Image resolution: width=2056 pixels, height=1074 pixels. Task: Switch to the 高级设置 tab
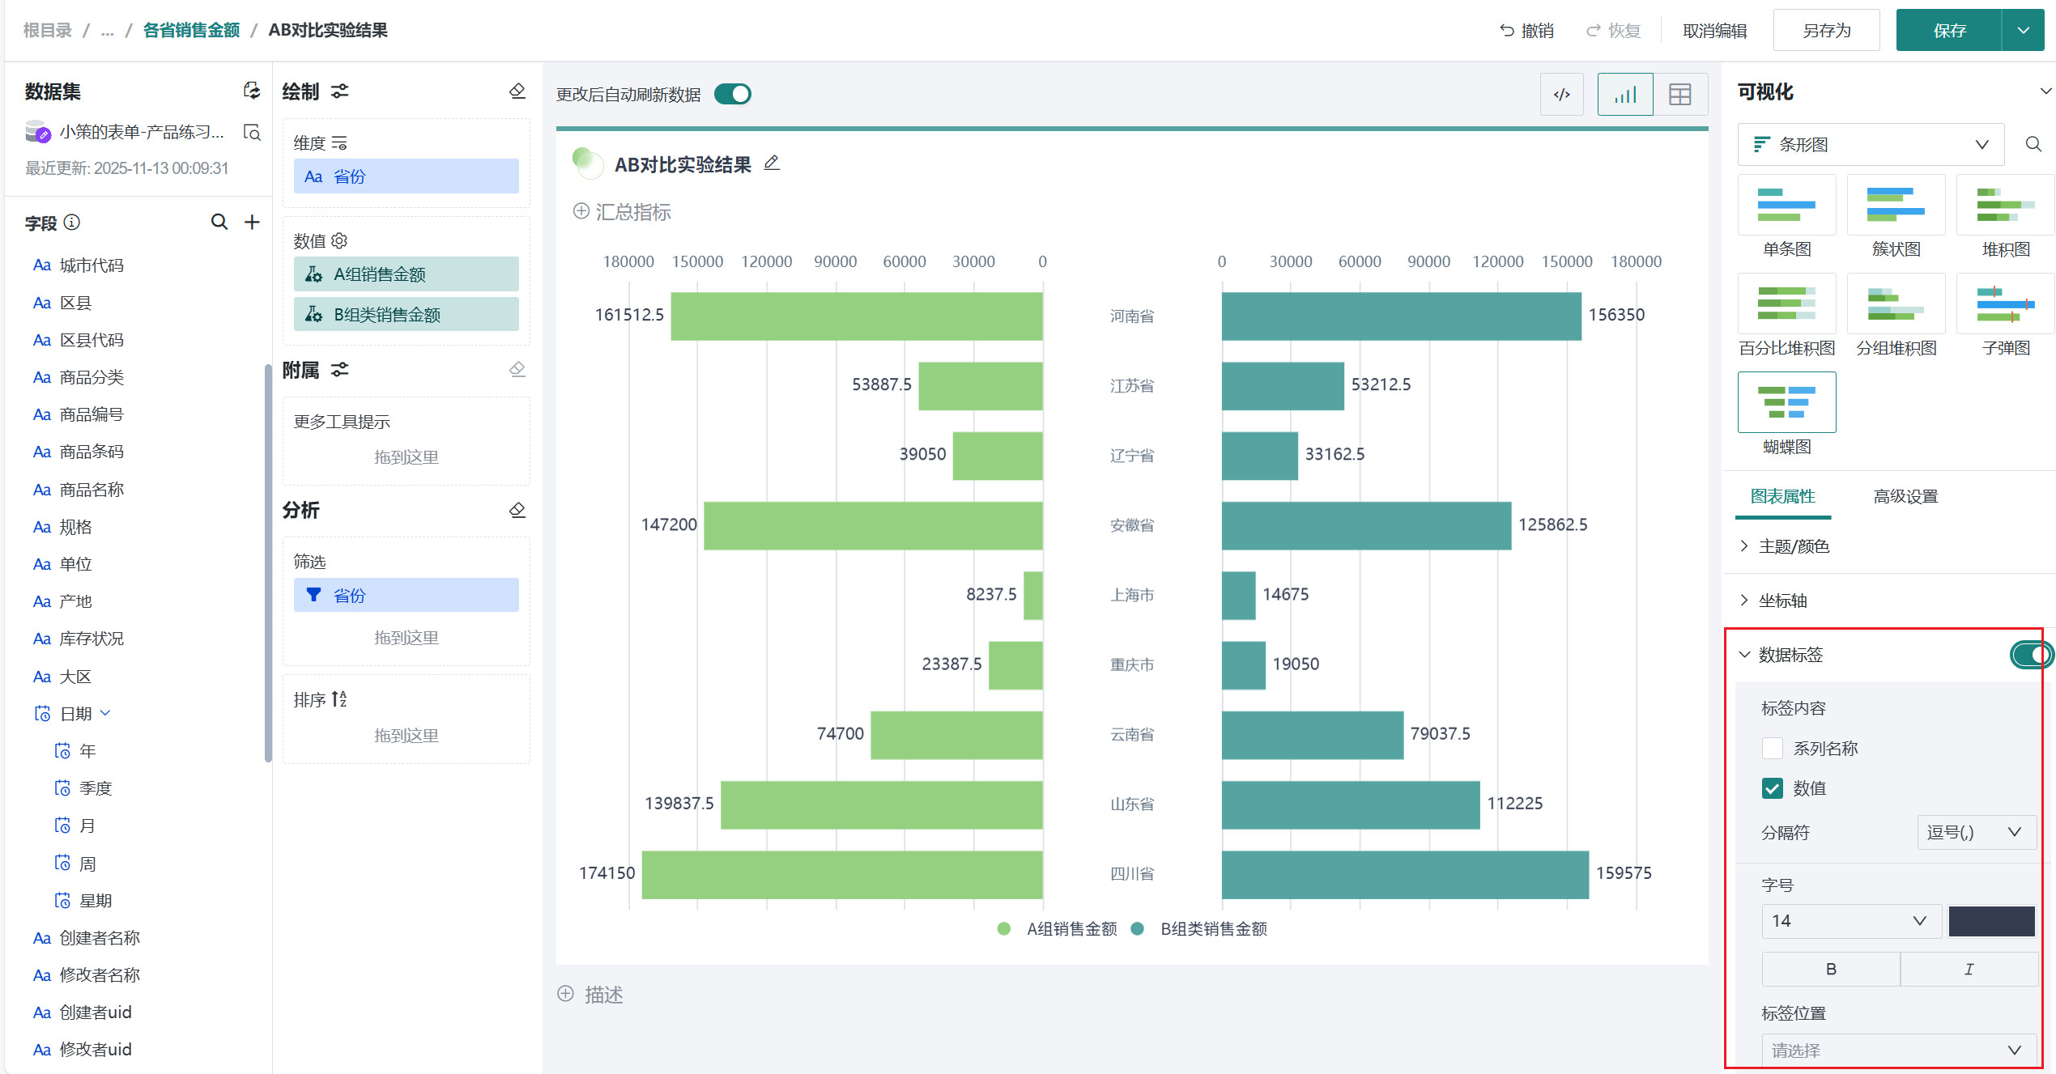pyautogui.click(x=1905, y=496)
